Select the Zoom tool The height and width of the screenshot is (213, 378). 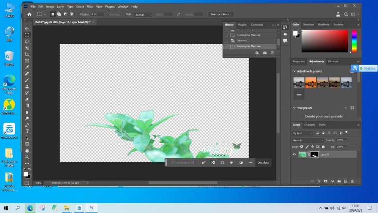(27, 157)
